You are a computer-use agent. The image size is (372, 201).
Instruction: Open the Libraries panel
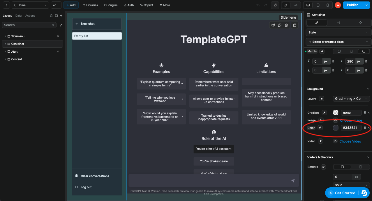[90, 5]
